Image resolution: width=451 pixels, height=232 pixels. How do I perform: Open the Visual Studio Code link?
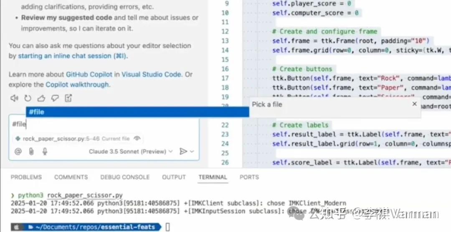point(151,74)
